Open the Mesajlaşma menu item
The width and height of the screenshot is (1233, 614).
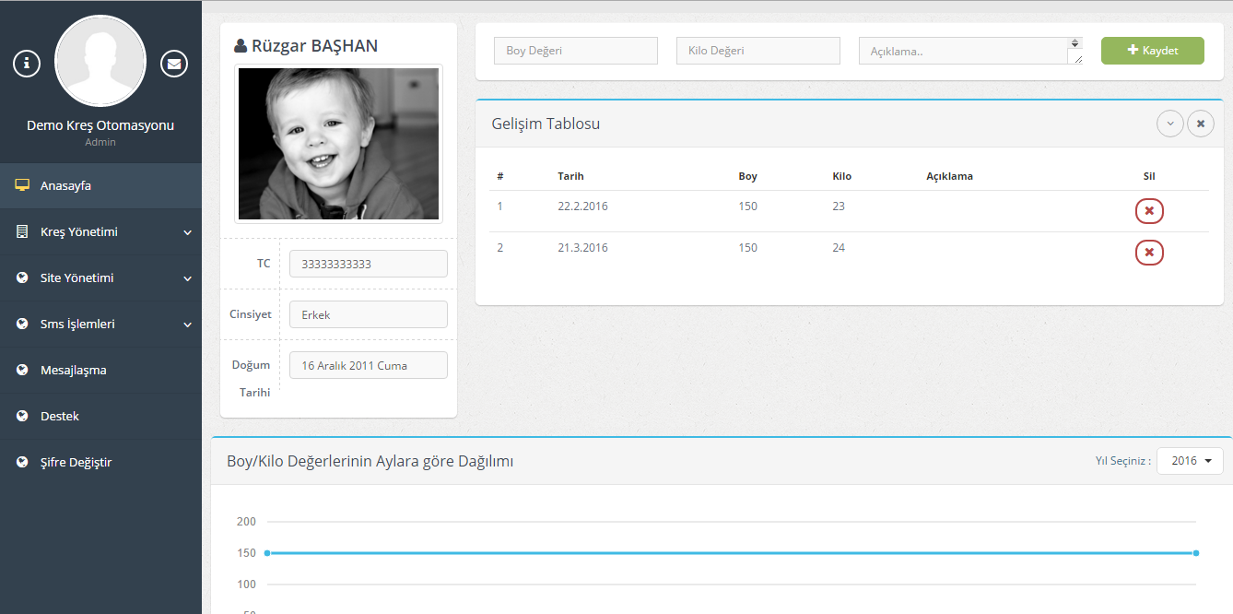click(74, 370)
